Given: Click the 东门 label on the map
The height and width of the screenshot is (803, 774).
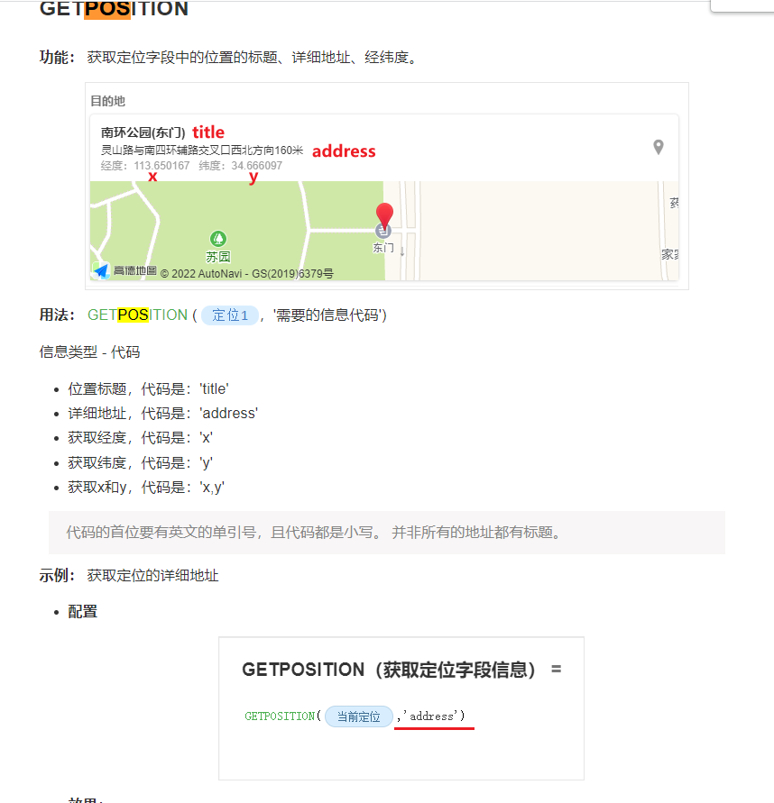Looking at the screenshot, I should pyautogui.click(x=382, y=248).
